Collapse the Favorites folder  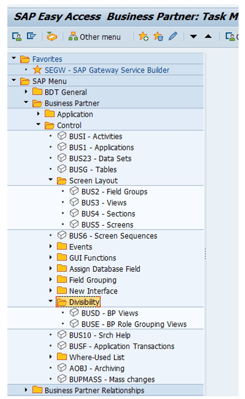(14, 59)
